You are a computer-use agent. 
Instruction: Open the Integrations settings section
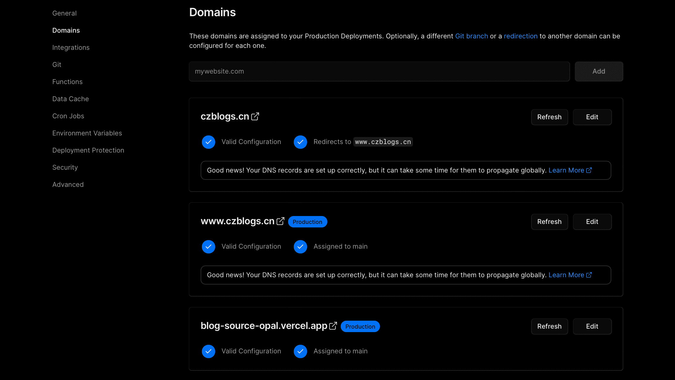coord(71,48)
